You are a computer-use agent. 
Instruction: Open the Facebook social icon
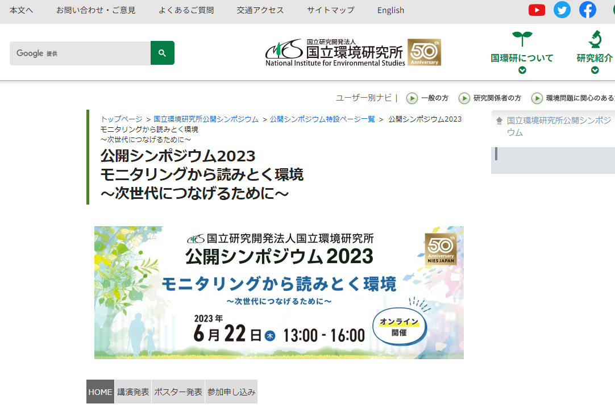click(x=588, y=10)
